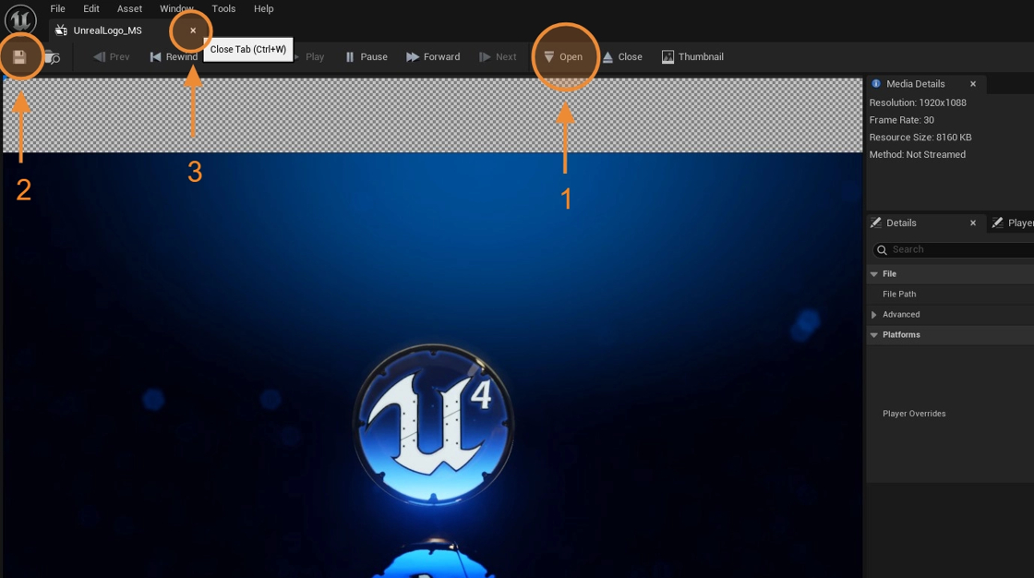Open the Tools menu

coord(223,8)
